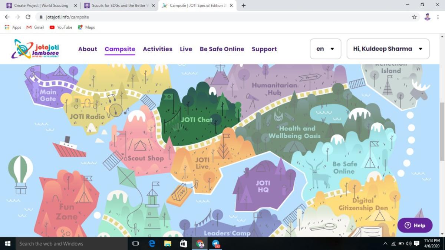The width and height of the screenshot is (445, 250).
Task: Open the Apps bookmark shortcut
Action: click(13, 27)
